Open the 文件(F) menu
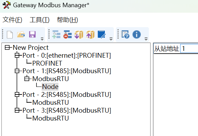 pos(12,20)
